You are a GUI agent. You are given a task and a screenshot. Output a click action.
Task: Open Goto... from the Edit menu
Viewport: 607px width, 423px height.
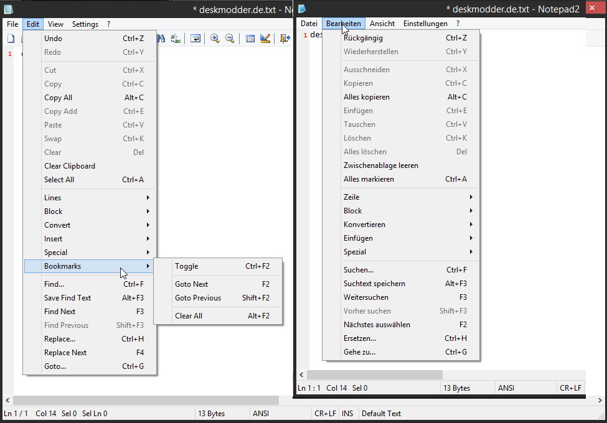[x=90, y=366]
